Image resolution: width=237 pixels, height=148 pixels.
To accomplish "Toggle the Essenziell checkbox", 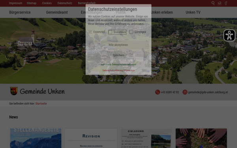I will 90,32.
